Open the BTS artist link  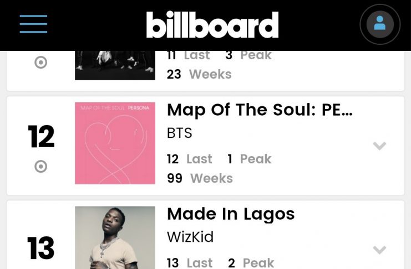180,133
